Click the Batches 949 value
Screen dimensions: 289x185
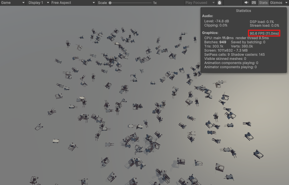pyautogui.click(x=223, y=42)
